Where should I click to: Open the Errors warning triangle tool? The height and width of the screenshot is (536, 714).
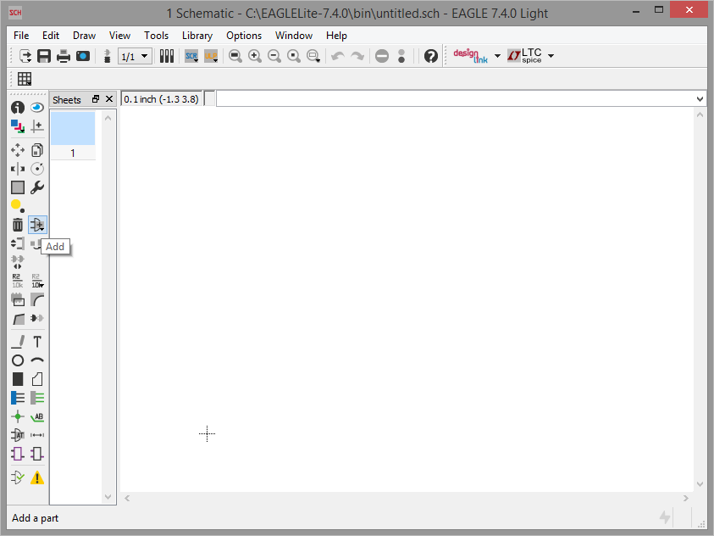(x=37, y=477)
